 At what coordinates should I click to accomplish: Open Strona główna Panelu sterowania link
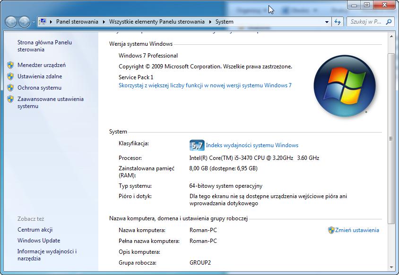point(44,46)
